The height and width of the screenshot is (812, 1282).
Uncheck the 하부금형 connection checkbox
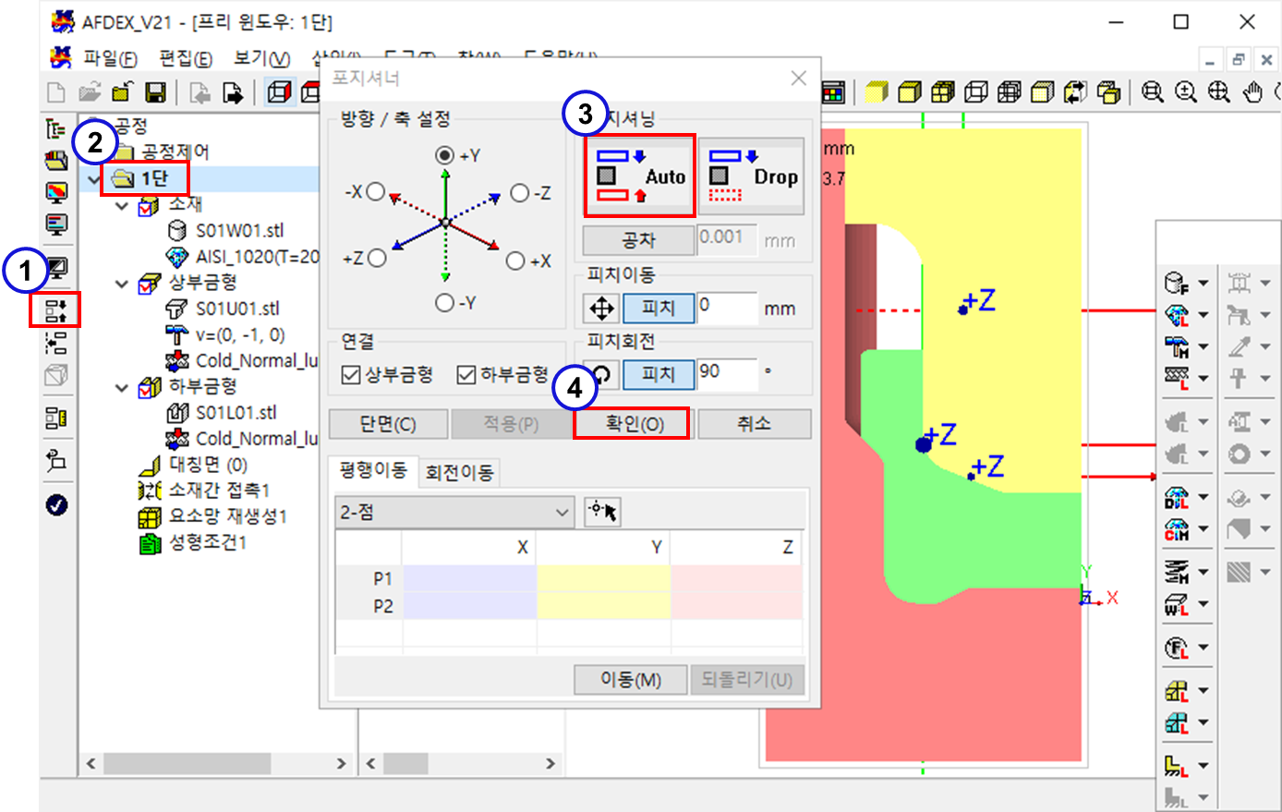(466, 374)
